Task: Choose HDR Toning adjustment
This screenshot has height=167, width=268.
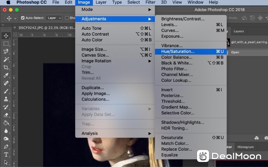Action: pyautogui.click(x=191, y=128)
